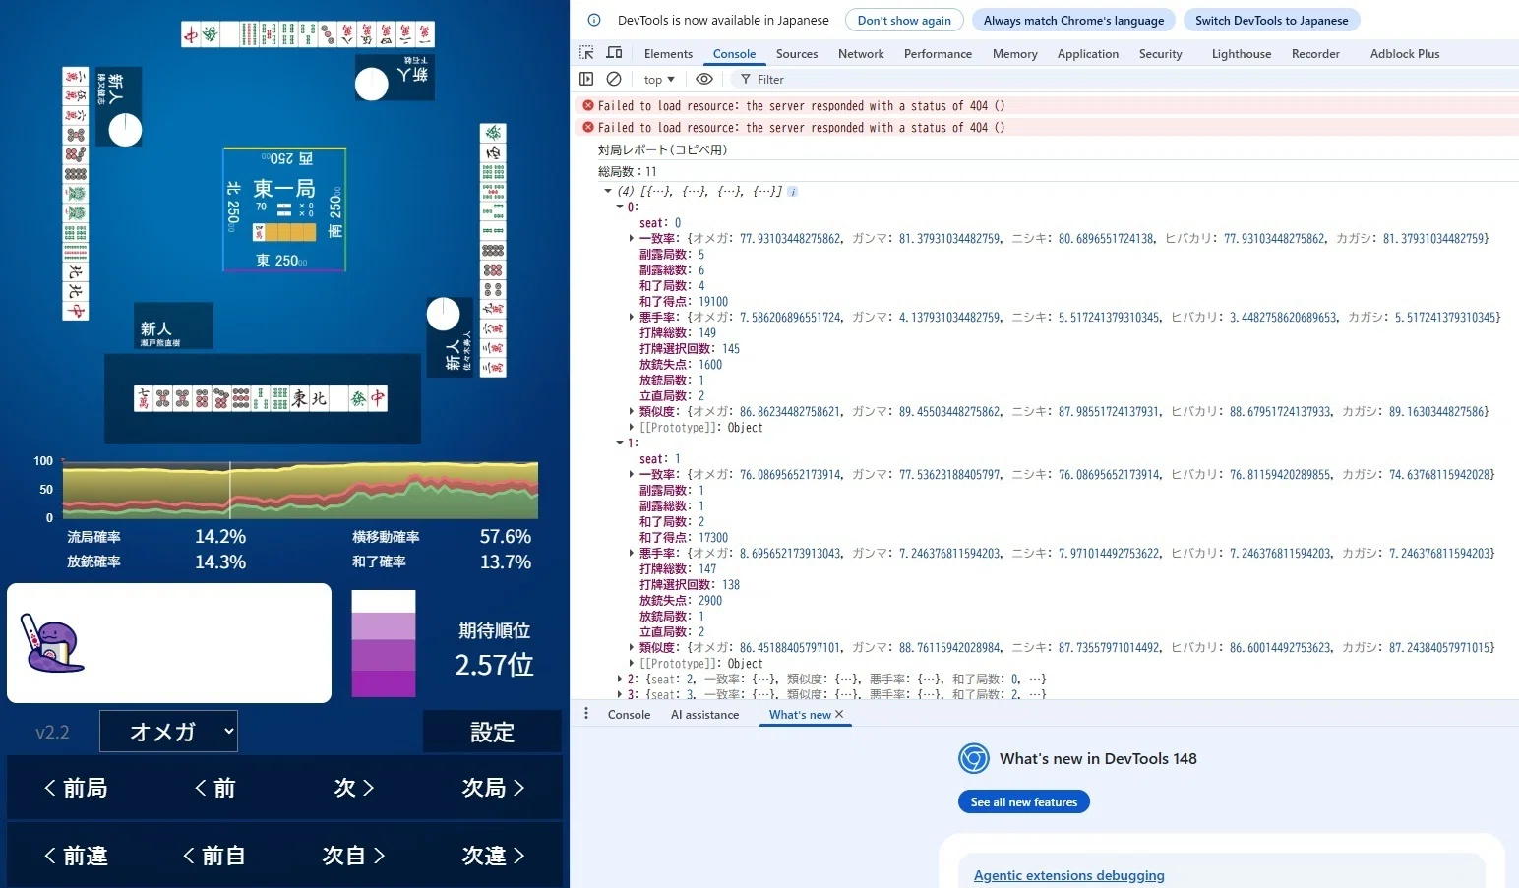Activate the inspect element picker icon
The height and width of the screenshot is (888, 1519).
tap(586, 53)
